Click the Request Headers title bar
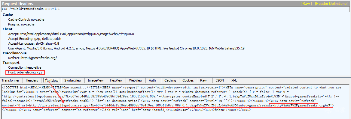This screenshot has width=351, height=119. click(x=175, y=4)
